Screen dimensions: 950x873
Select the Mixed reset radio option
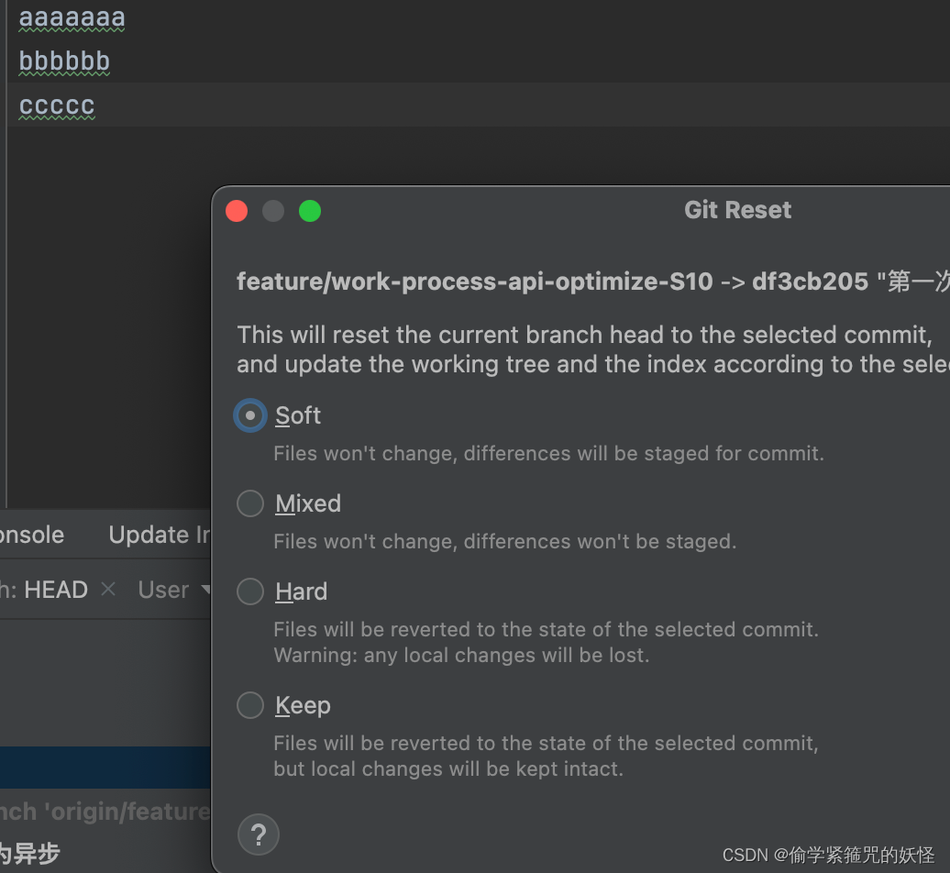[250, 503]
